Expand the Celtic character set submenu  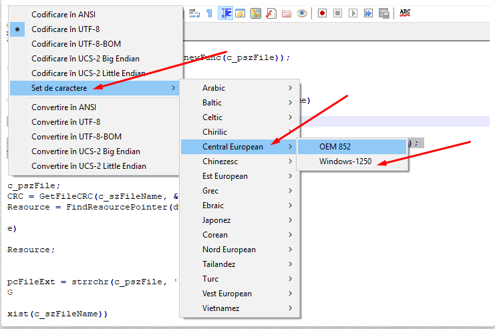click(240, 117)
